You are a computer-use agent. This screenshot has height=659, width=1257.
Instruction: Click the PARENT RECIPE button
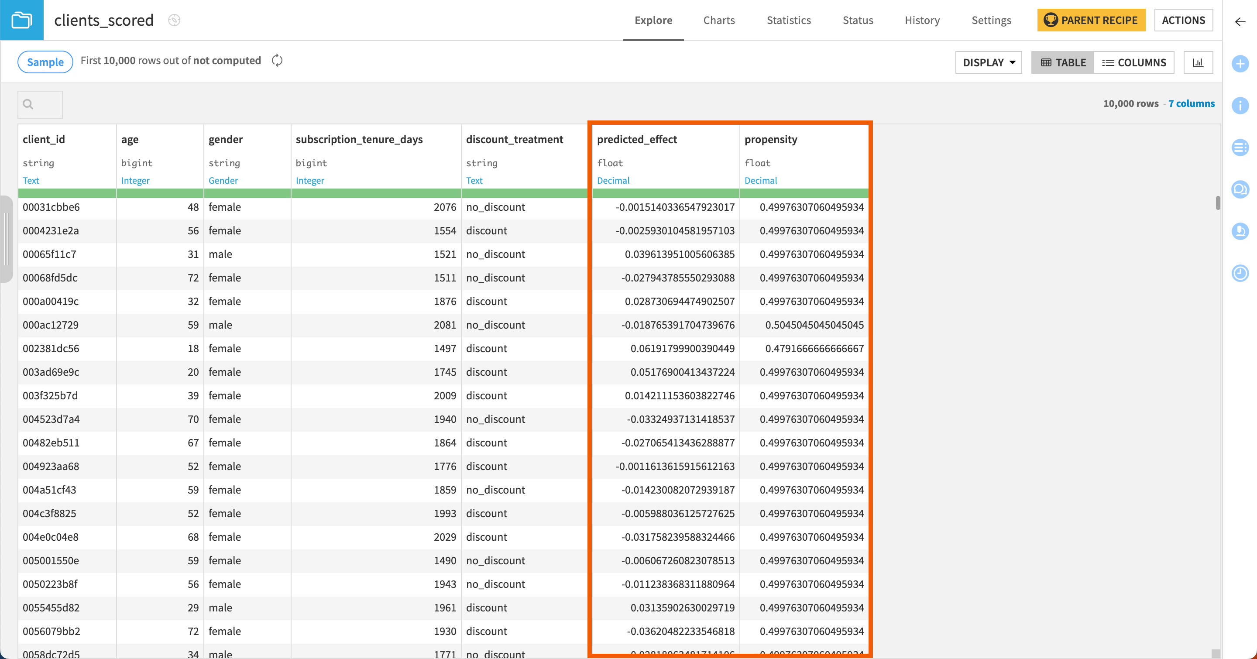1091,21
